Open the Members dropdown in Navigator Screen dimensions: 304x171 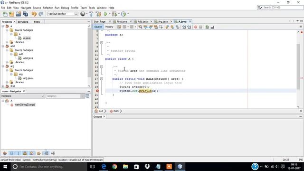[x=23, y=96]
